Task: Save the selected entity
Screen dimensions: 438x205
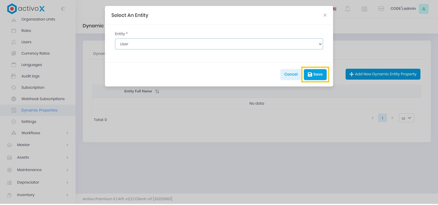Action: click(315, 75)
